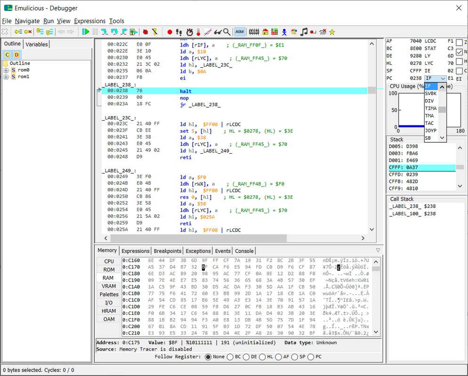
Task: Select the I/O memory region
Action: point(109,303)
